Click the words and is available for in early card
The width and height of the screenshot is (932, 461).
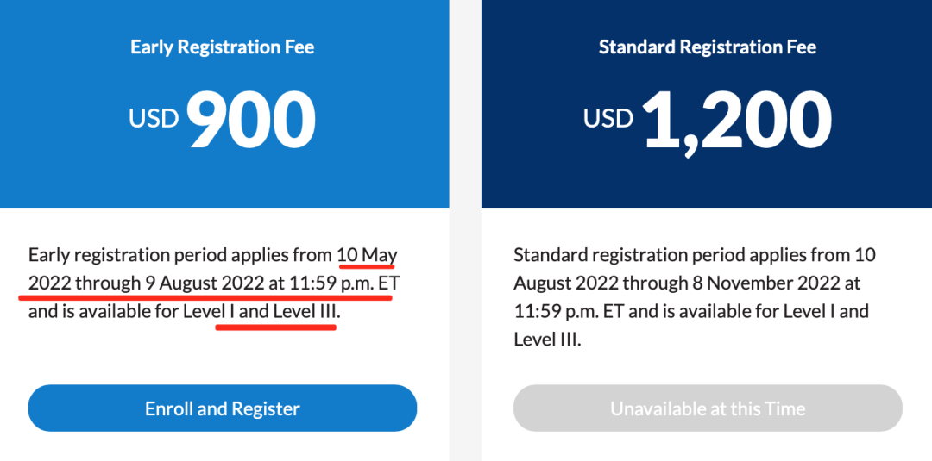pos(104,311)
